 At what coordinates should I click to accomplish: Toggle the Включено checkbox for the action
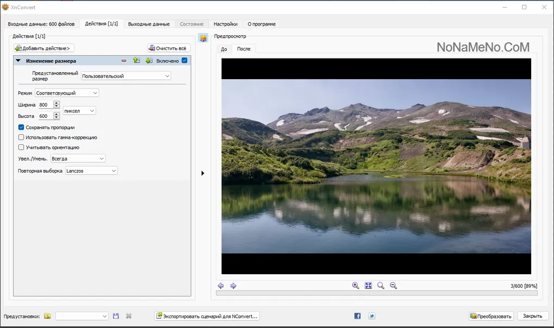coord(184,60)
